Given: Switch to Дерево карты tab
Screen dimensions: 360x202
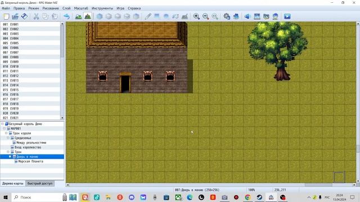Looking at the screenshot, I should coord(12,183).
